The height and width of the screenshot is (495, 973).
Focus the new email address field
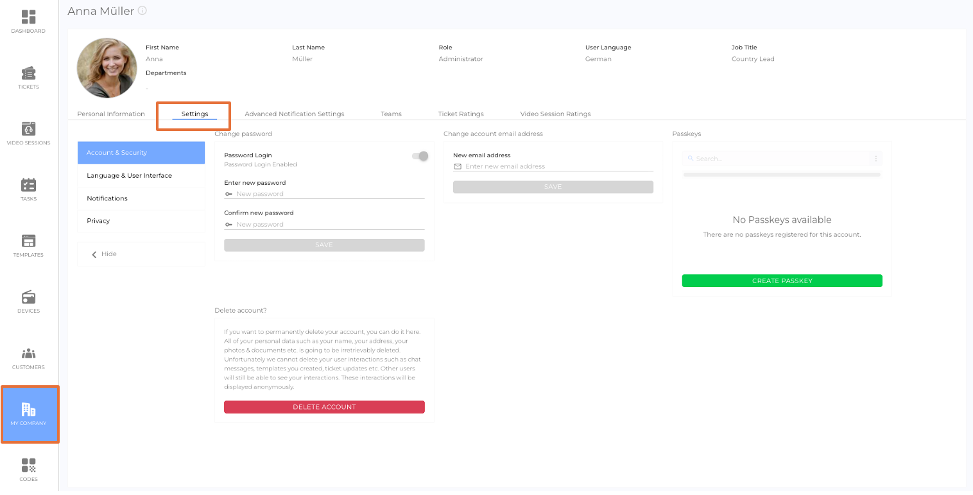(557, 166)
